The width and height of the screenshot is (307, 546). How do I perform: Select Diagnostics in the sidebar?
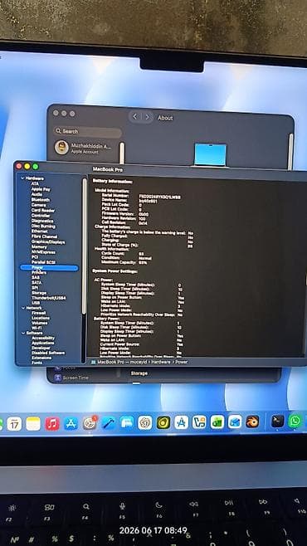pyautogui.click(x=42, y=221)
